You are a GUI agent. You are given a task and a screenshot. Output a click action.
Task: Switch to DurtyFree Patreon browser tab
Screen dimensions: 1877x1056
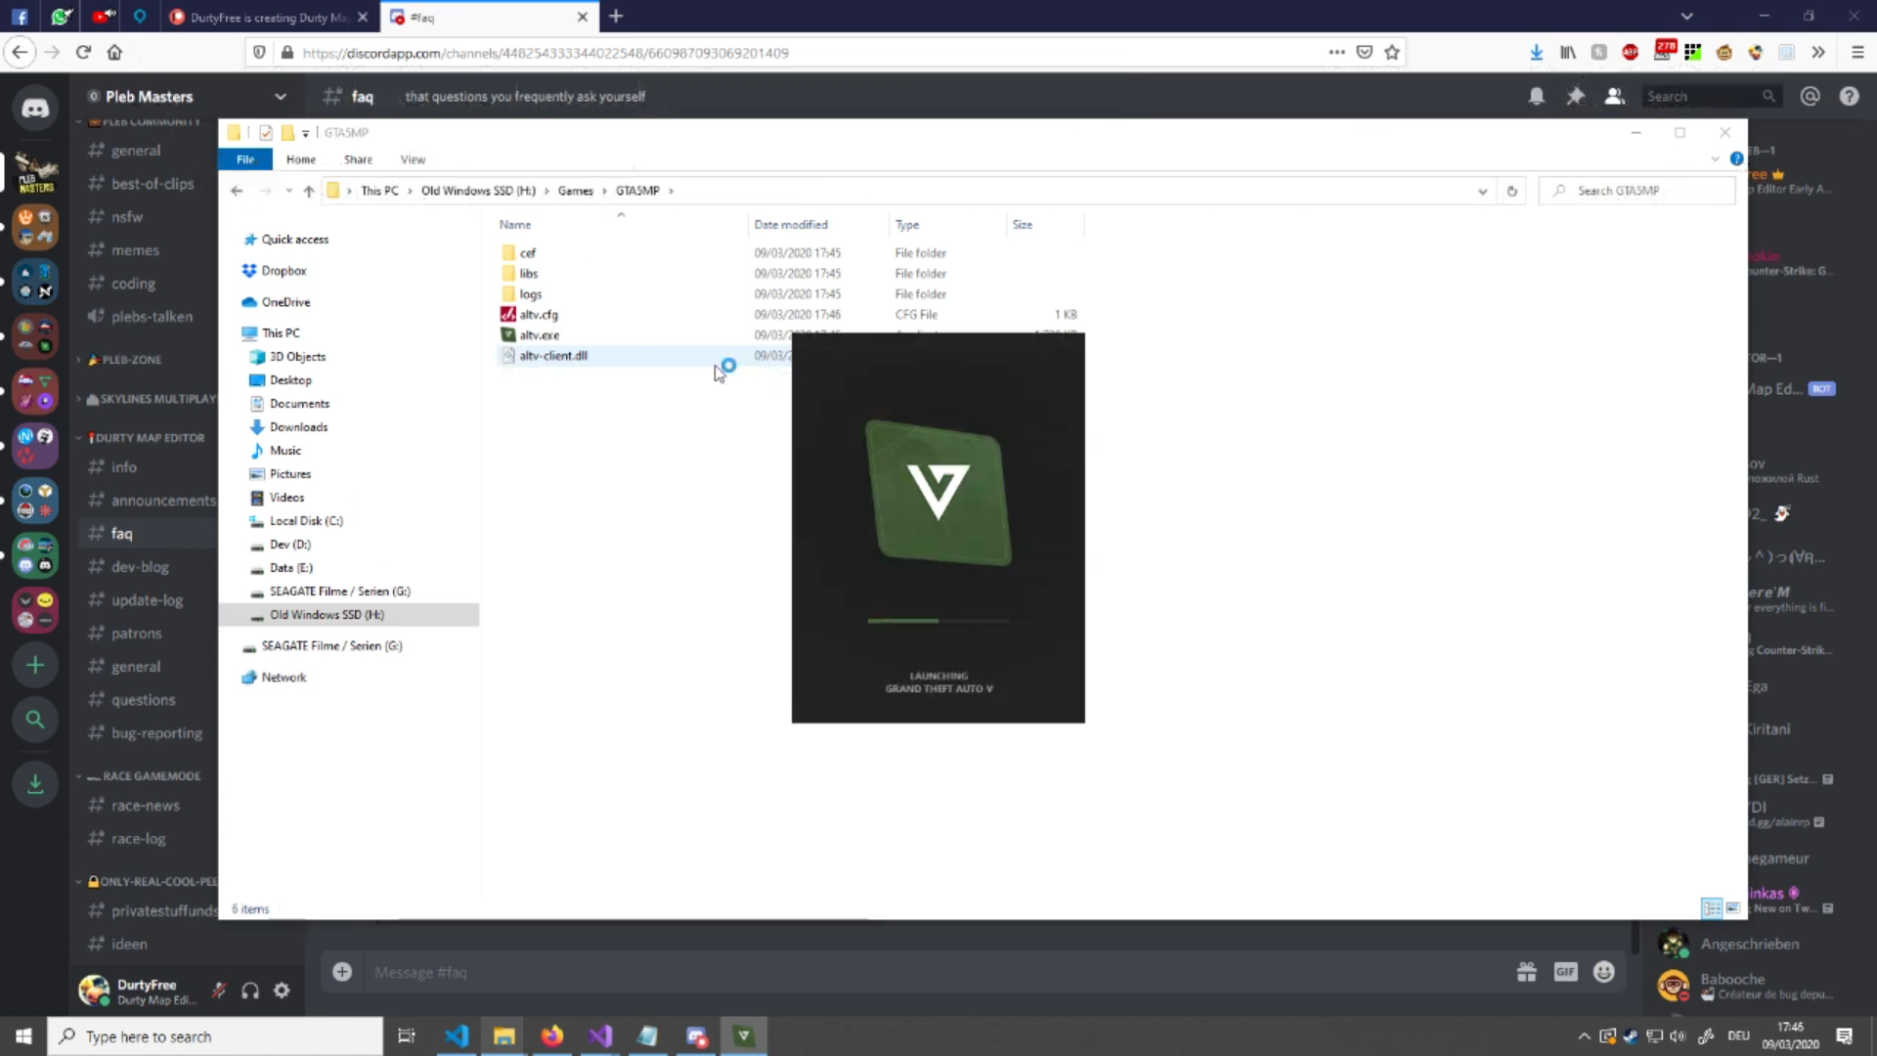(269, 17)
